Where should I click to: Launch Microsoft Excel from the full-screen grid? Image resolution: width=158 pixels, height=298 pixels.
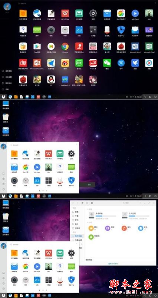click(149, 46)
